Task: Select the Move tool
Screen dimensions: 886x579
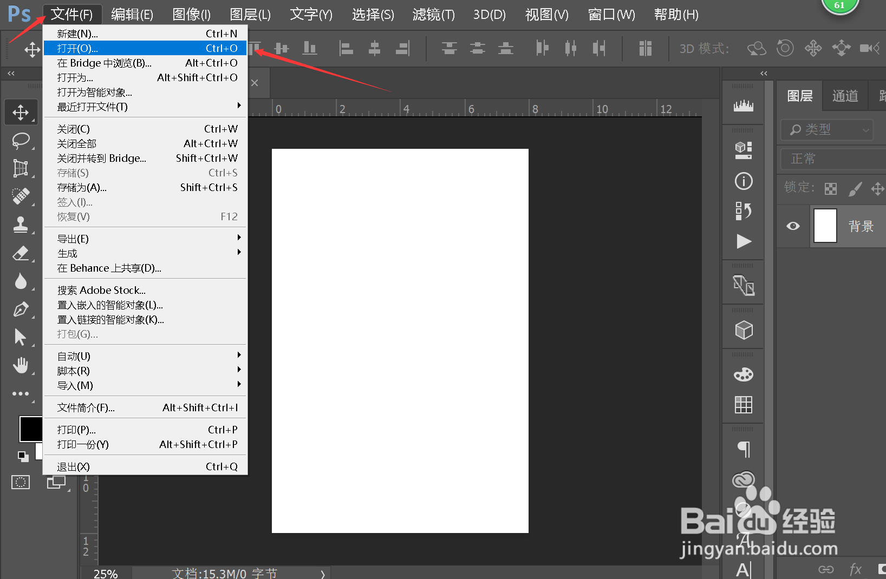Action: click(x=21, y=112)
